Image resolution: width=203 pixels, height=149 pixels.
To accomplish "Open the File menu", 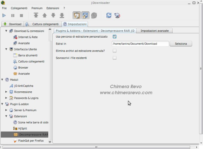I will [4, 8].
